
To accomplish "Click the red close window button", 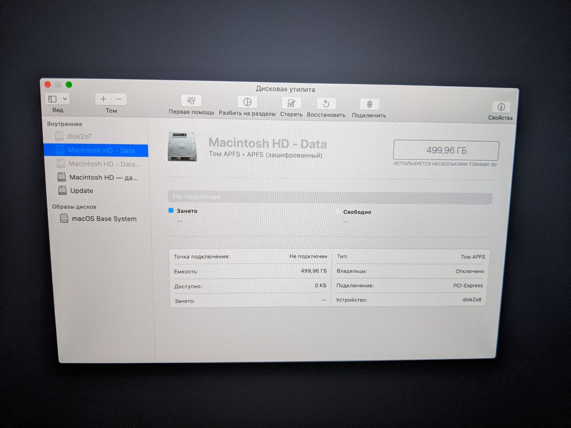I will pyautogui.click(x=47, y=84).
